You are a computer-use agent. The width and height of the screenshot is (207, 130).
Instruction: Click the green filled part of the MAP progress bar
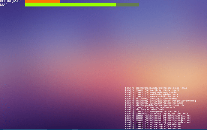coord(70,4)
